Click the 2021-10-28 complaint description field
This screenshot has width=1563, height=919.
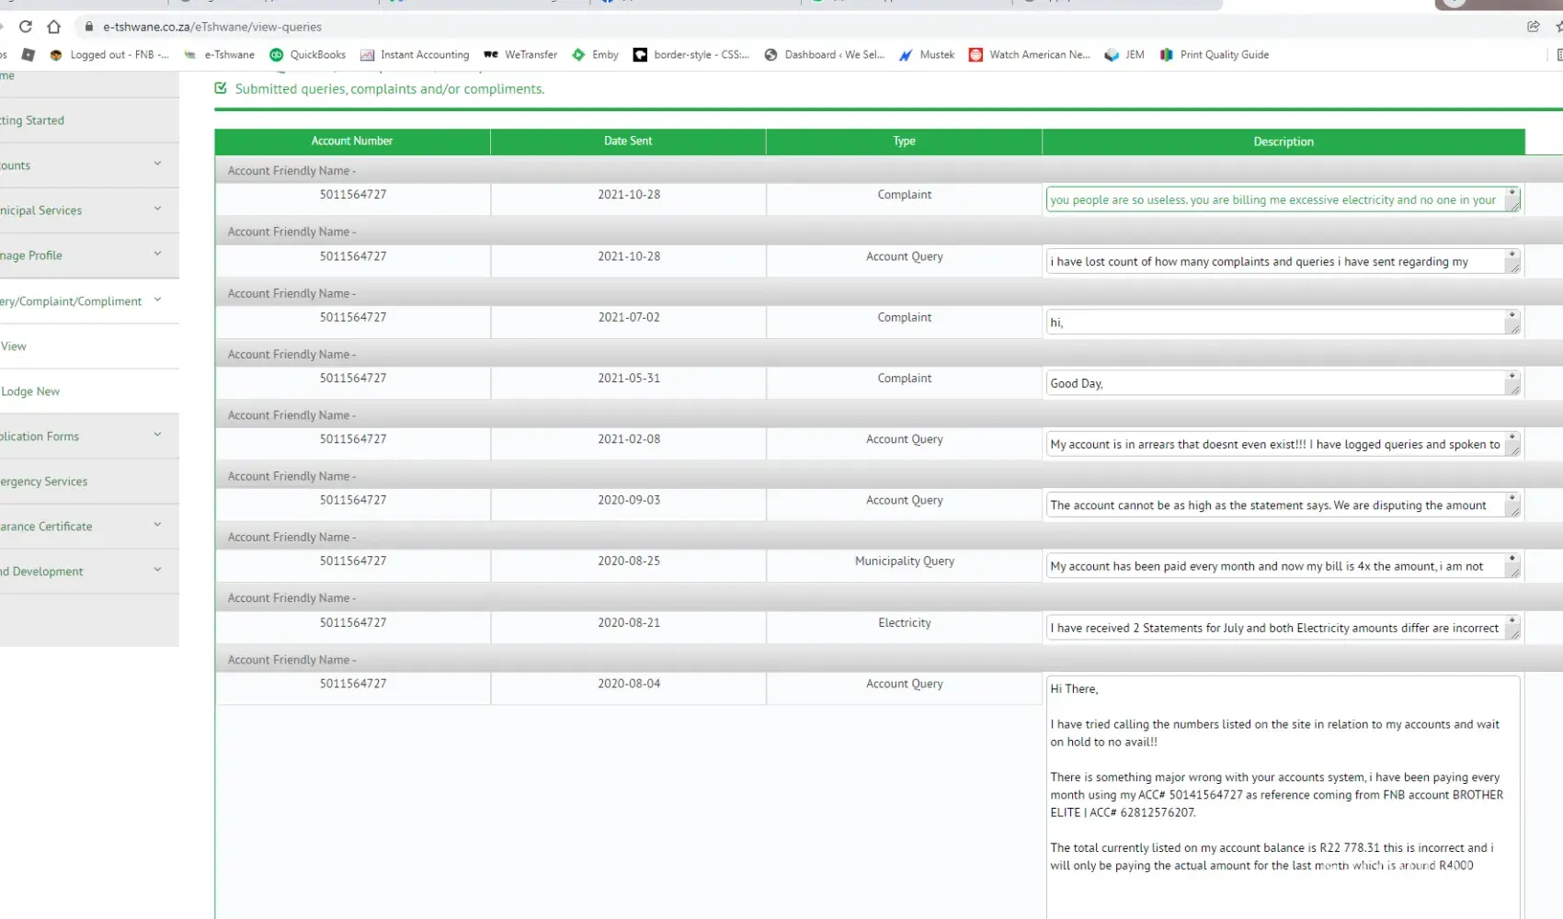coord(1274,200)
